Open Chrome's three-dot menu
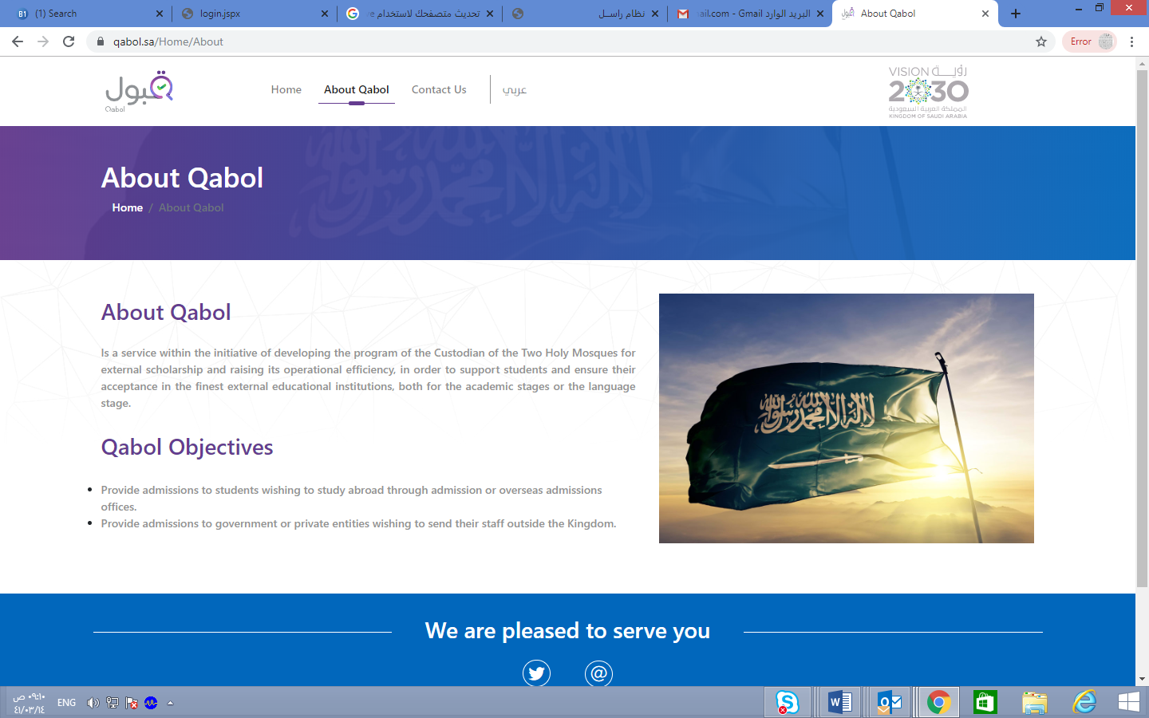1149x718 pixels. click(x=1131, y=41)
